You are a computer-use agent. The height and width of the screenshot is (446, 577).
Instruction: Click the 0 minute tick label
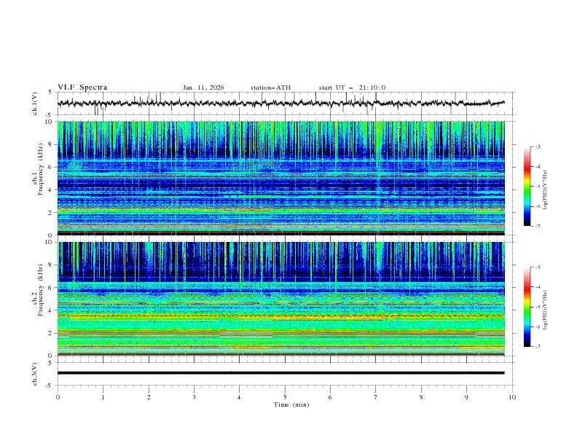(x=58, y=396)
